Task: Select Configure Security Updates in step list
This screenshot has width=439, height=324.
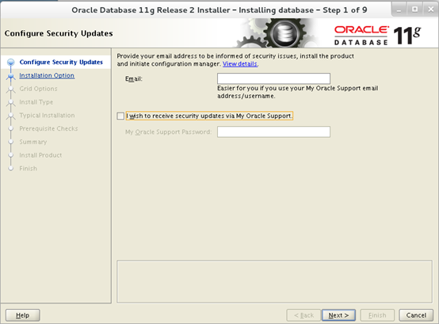Action: tap(61, 62)
